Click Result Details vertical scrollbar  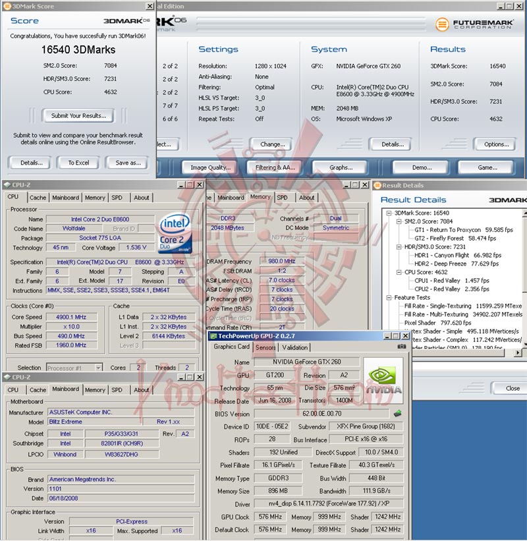(525, 279)
